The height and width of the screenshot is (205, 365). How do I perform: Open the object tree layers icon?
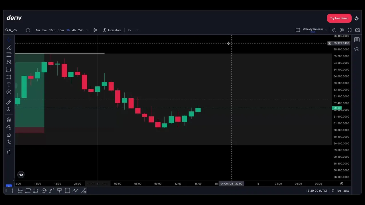(x=357, y=49)
